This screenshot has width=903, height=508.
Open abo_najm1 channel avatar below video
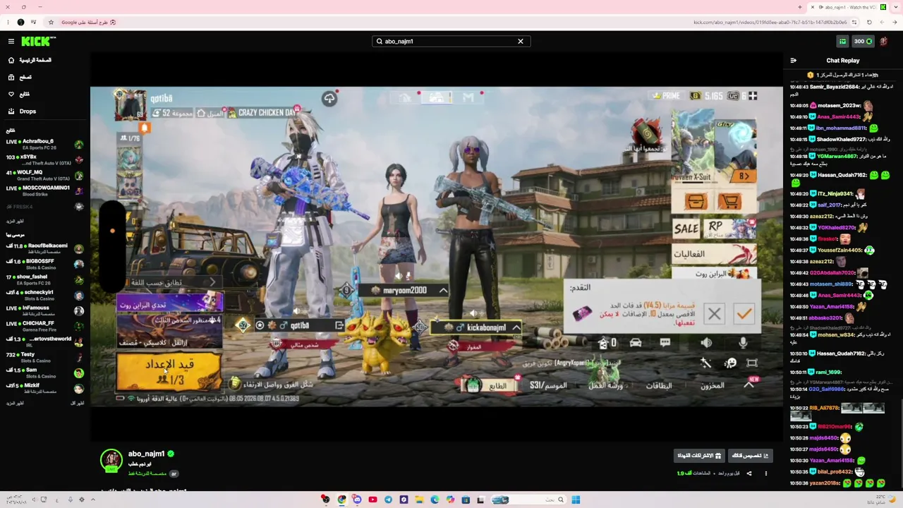(111, 460)
